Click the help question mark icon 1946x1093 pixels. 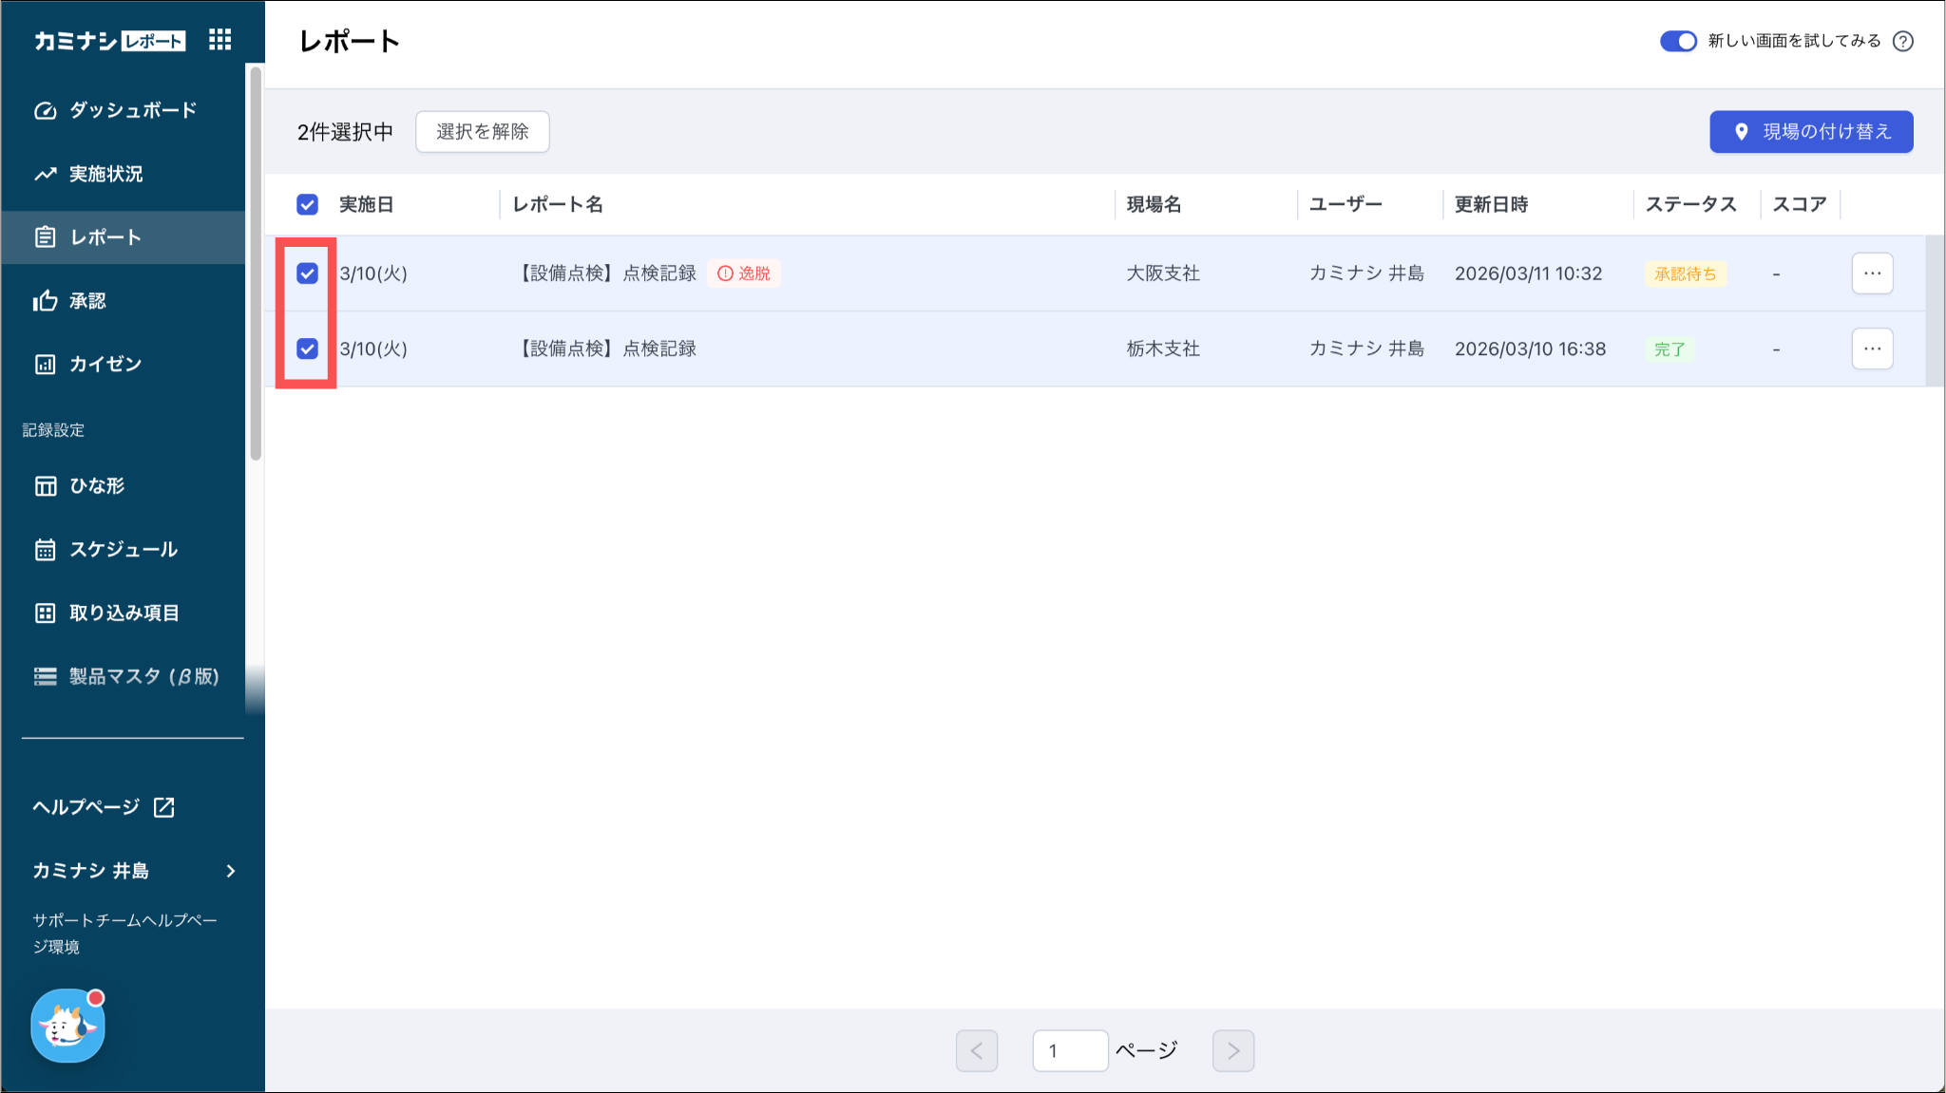coord(1902,41)
